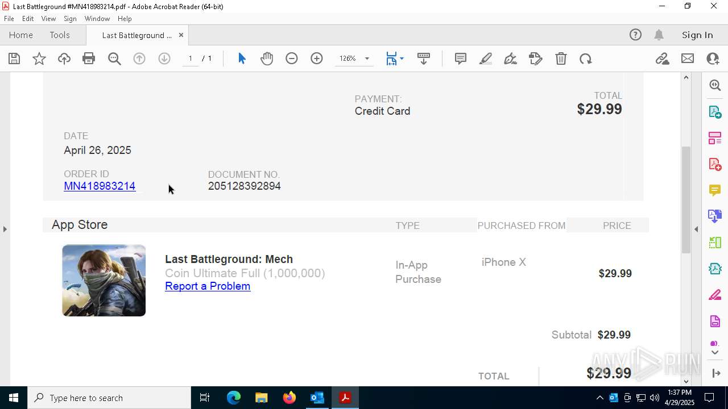Switch to the Home tab

click(21, 35)
